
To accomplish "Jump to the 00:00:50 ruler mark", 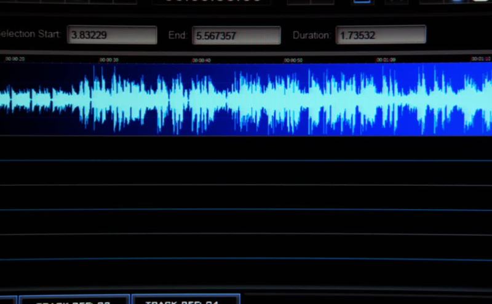I will point(293,60).
